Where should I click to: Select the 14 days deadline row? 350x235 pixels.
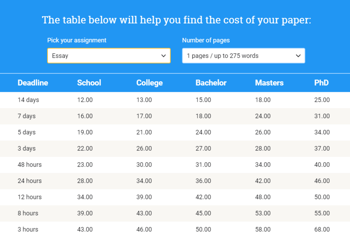point(28,100)
